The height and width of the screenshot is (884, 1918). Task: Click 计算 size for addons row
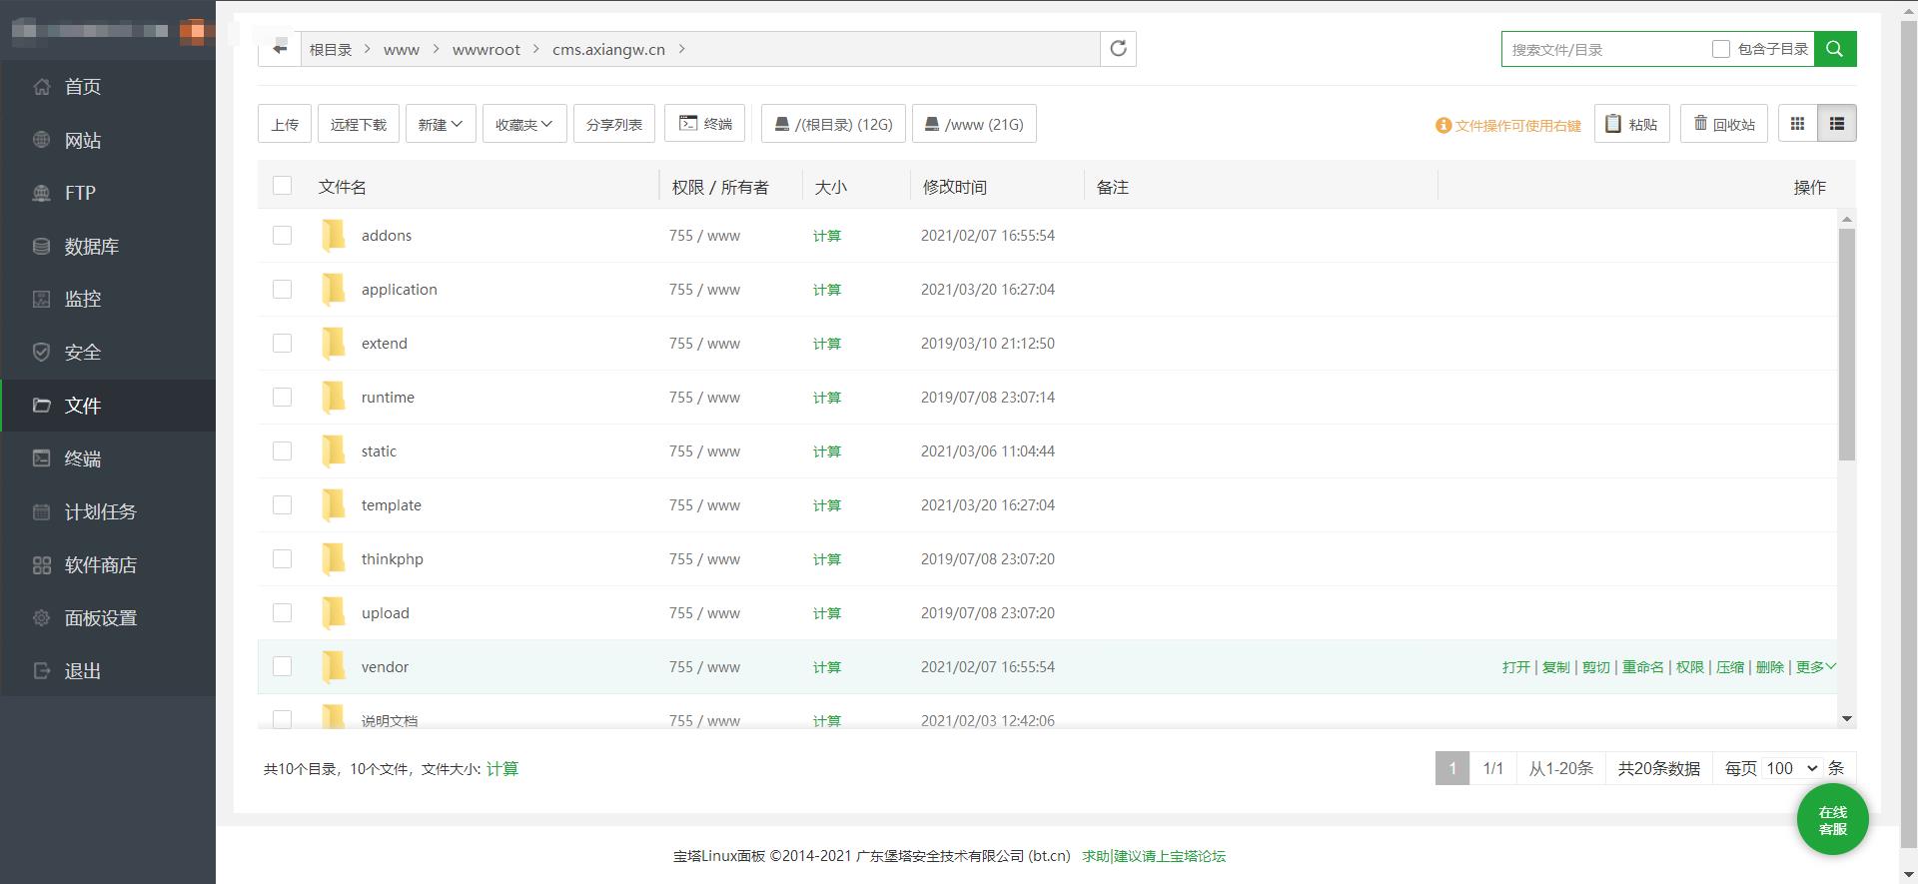coord(827,236)
